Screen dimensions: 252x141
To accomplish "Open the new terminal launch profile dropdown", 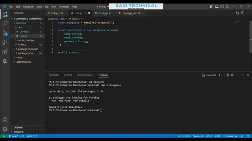I will click(223, 75).
